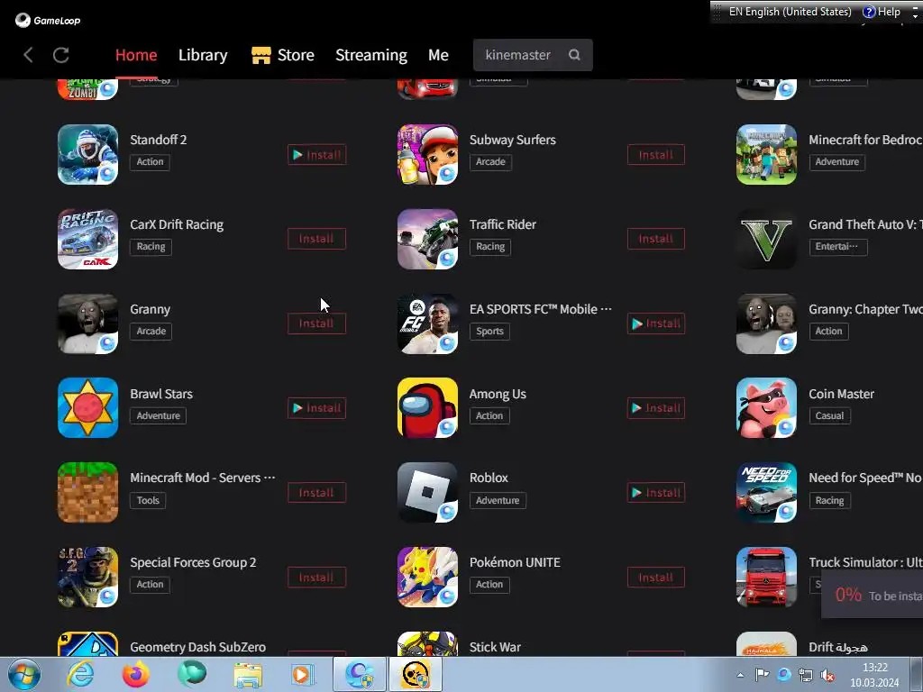Open the Standoff 2 game icon
The width and height of the screenshot is (923, 692).
[x=87, y=154]
